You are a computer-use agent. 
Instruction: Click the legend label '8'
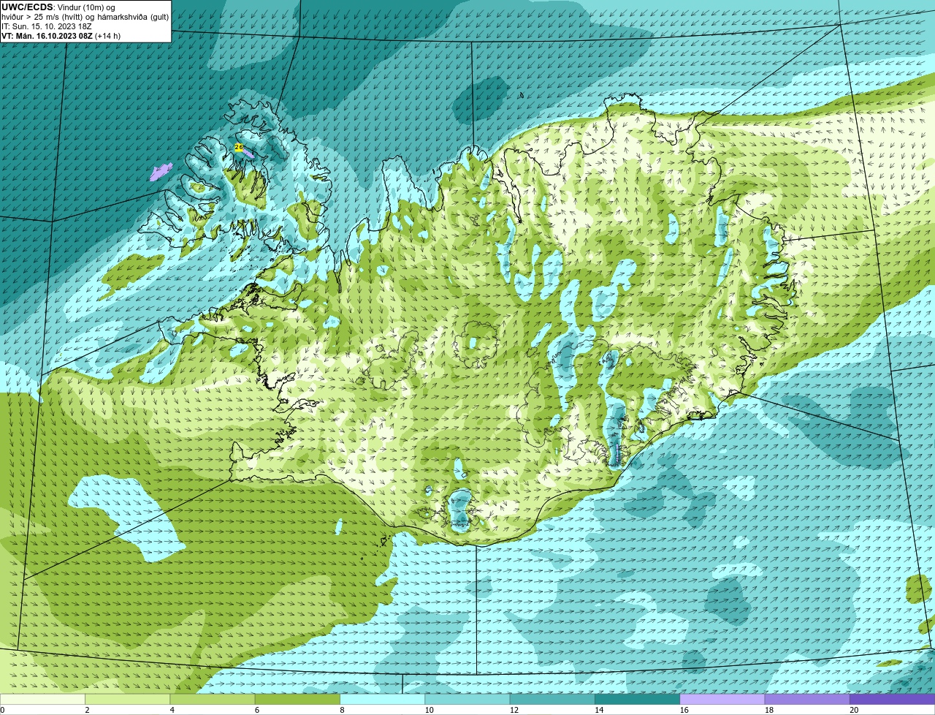coord(342,710)
